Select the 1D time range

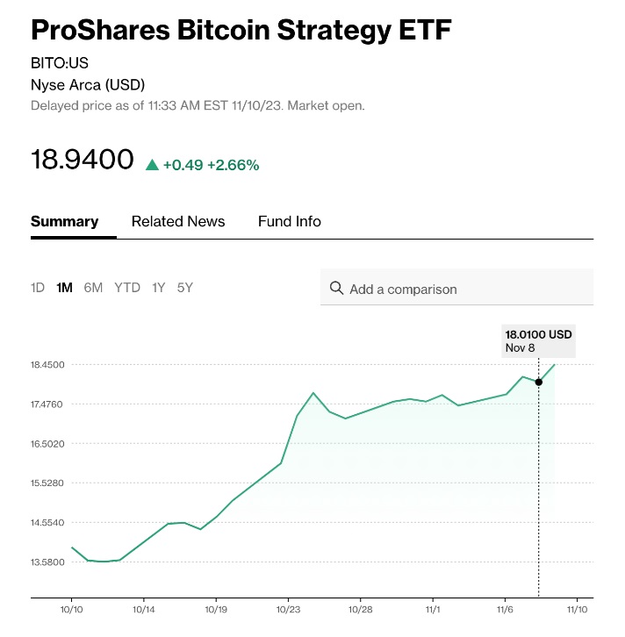[x=38, y=288]
